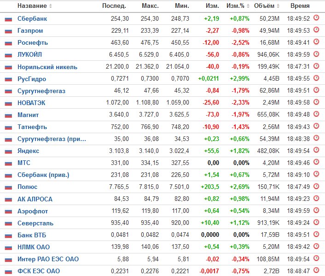Click the Russian flag icon beside АК АЛРОСА
This screenshot has width=325, height=276.
8,200
